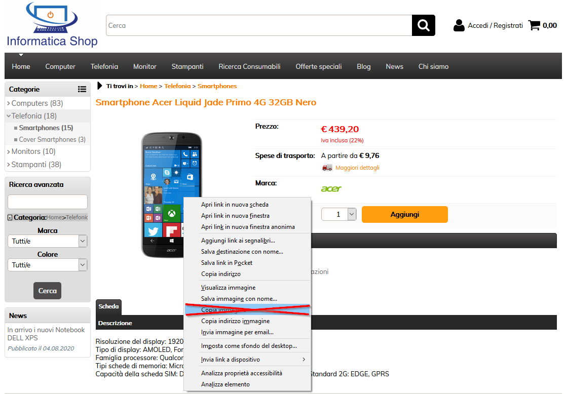
Task: Open Stampanti navigation menu
Action: click(187, 67)
